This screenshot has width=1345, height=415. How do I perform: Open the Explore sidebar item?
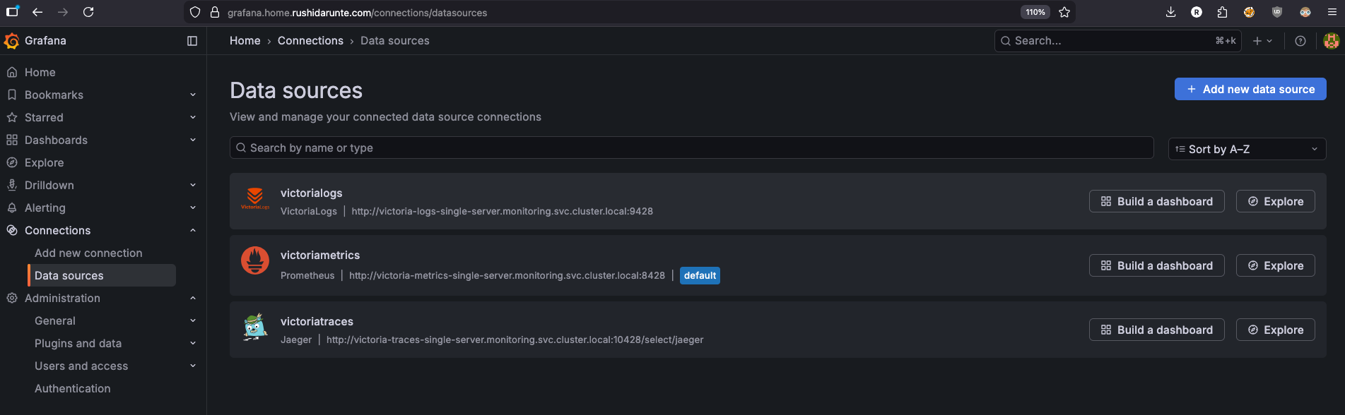click(x=44, y=162)
